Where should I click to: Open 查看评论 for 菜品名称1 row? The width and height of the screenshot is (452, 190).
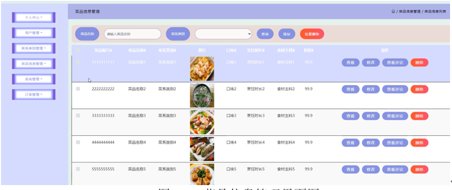[395, 63]
